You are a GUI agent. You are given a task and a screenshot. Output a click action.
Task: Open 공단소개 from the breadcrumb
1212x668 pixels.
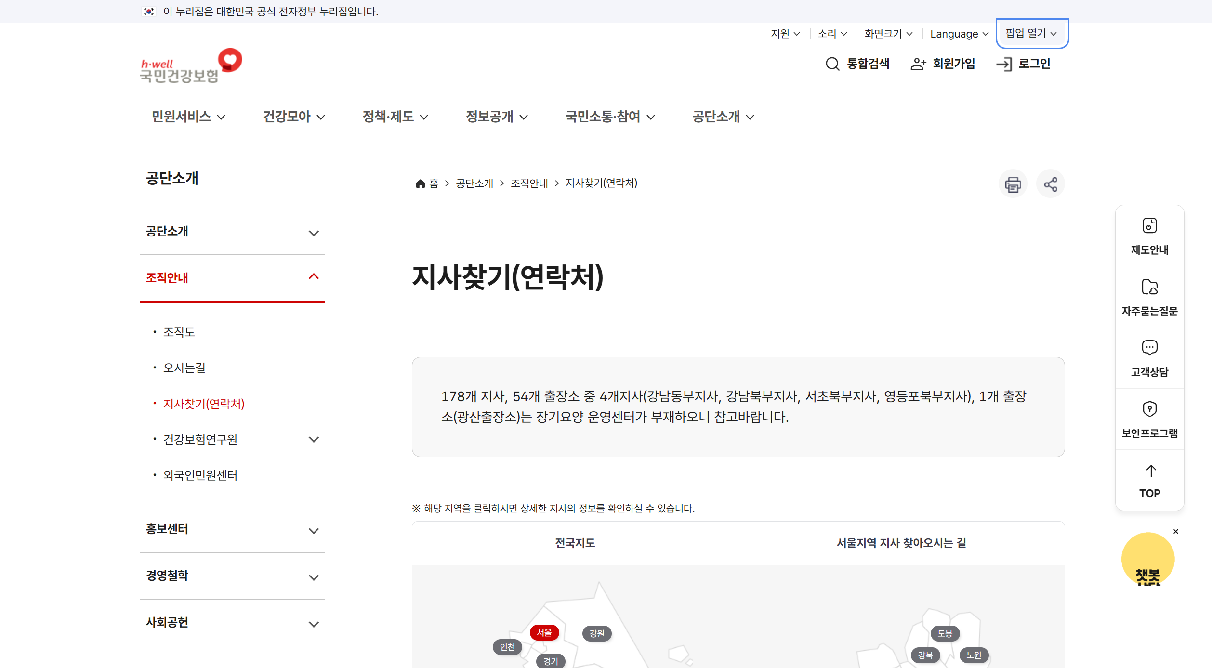pyautogui.click(x=474, y=183)
